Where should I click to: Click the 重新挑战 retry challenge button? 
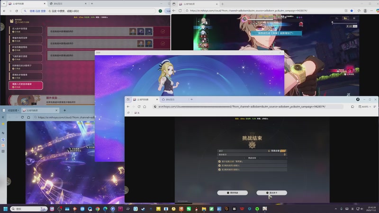tap(232, 193)
